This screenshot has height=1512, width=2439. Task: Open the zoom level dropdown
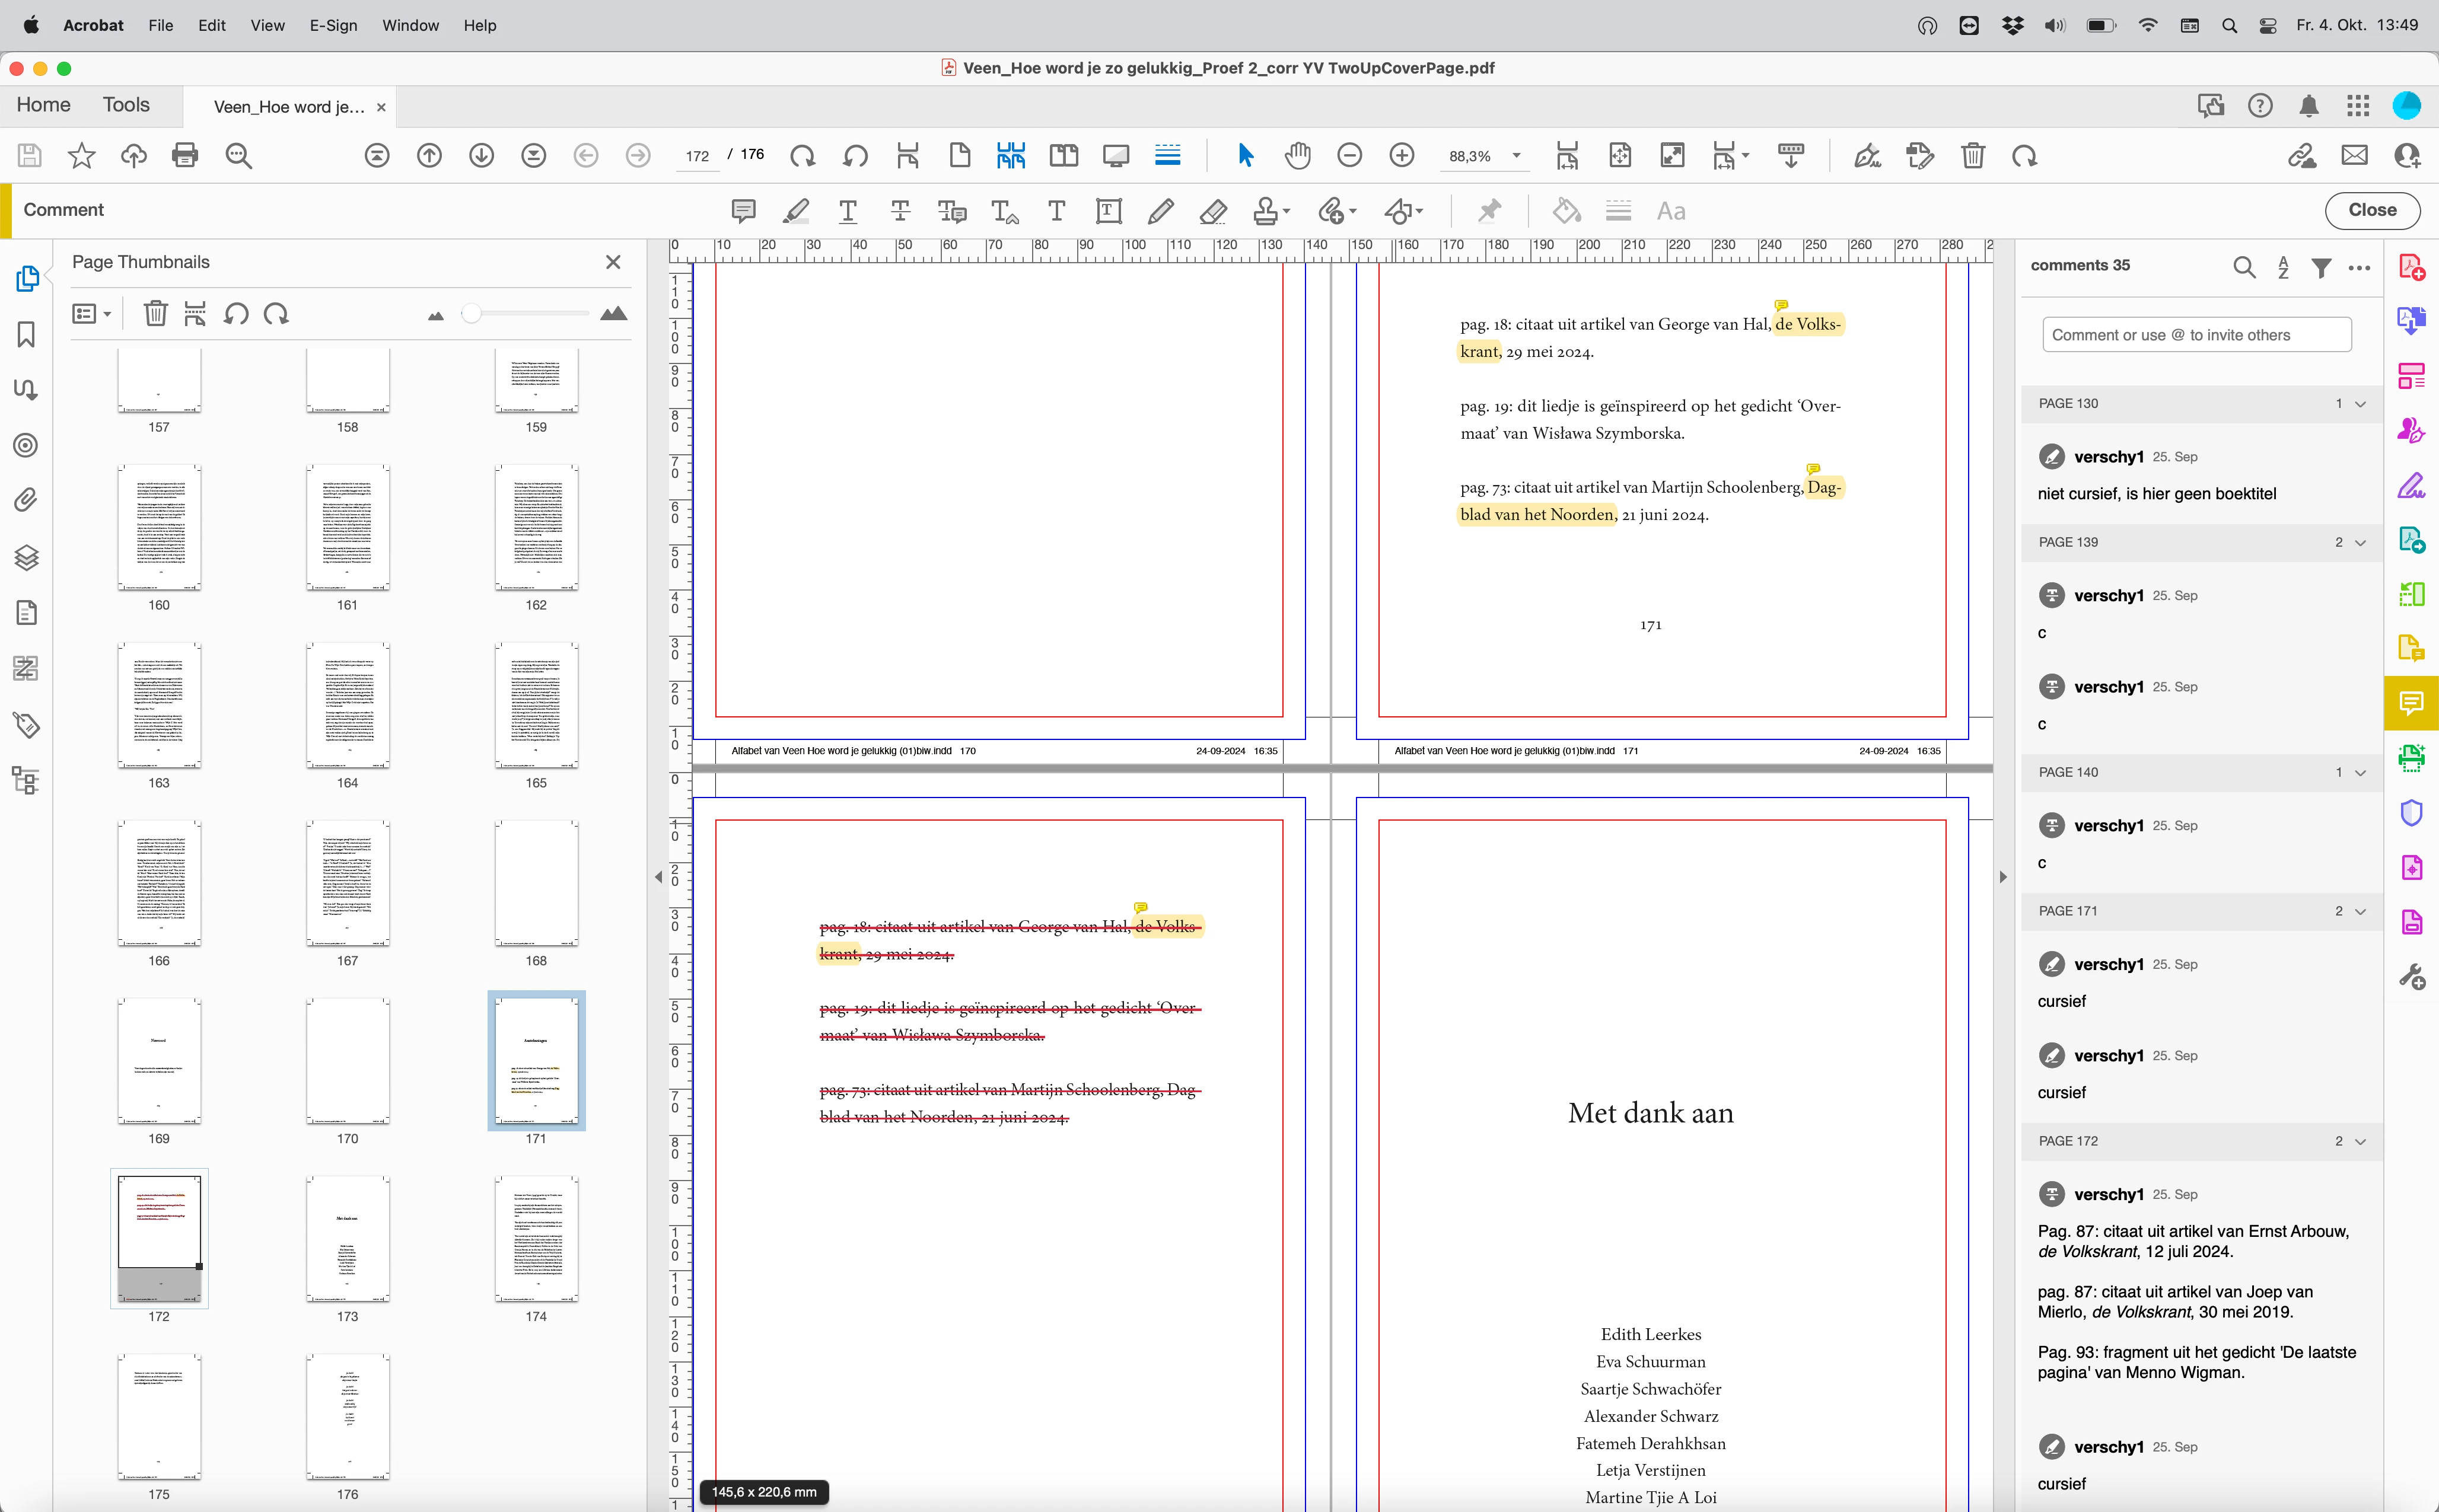coord(1517,156)
